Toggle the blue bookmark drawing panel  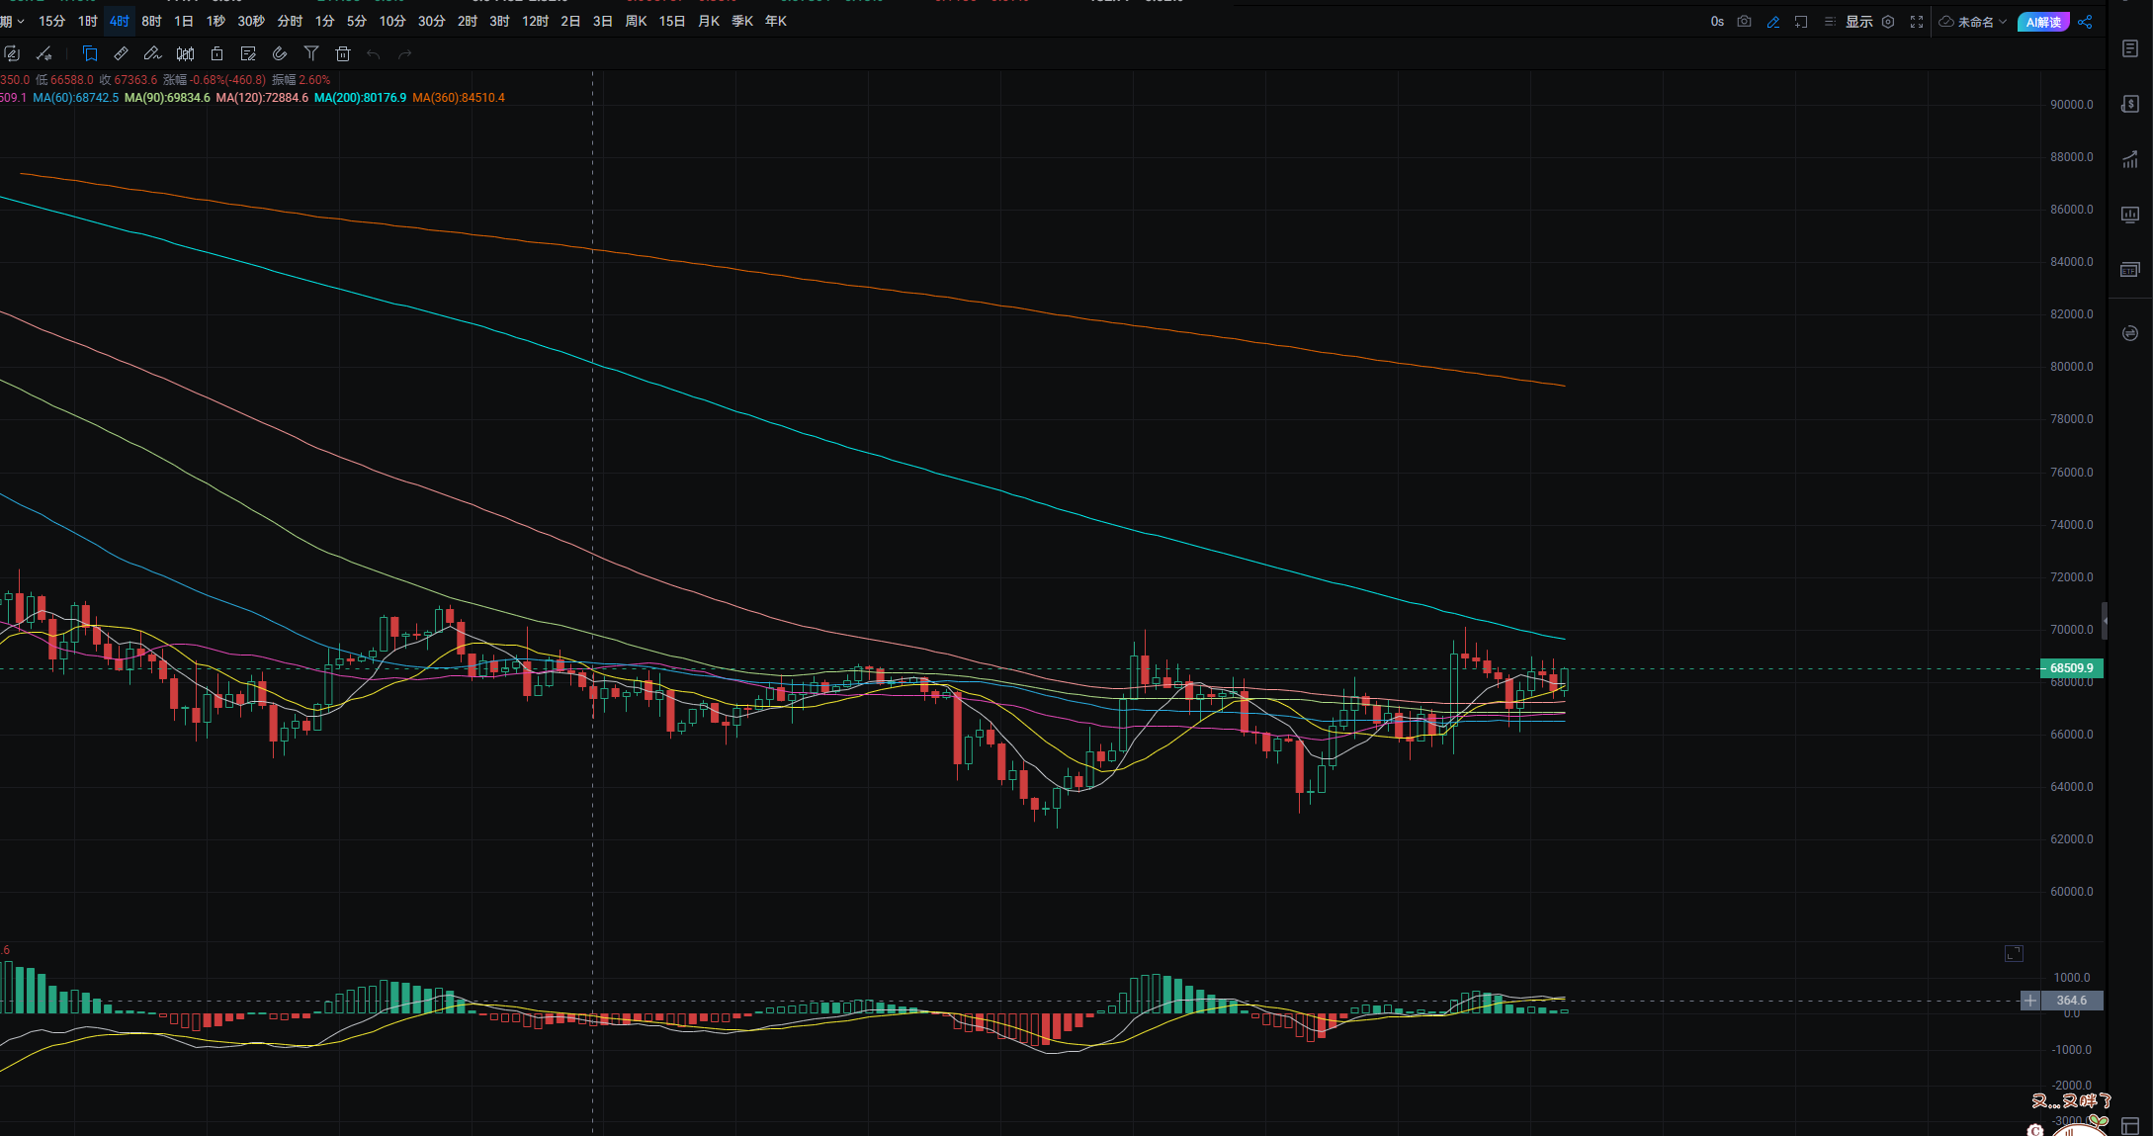90,54
